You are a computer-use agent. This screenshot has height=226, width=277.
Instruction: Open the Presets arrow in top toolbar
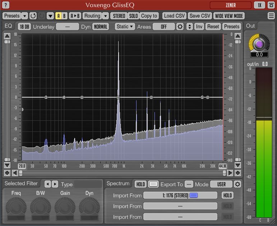24,16
